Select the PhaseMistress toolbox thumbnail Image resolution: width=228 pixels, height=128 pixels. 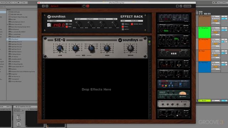(x=173, y=74)
